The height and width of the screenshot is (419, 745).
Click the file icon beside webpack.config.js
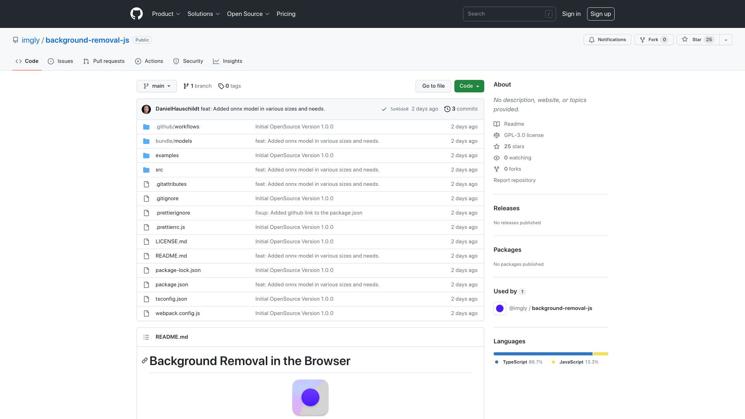146,313
